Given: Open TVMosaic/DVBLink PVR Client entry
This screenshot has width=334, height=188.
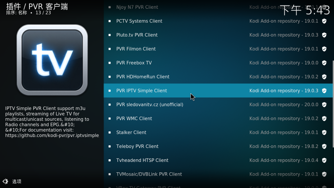Looking at the screenshot, I should (218, 174).
